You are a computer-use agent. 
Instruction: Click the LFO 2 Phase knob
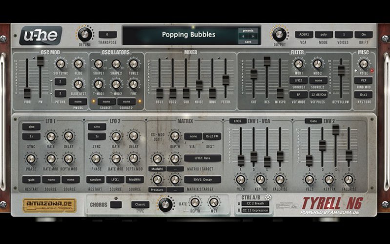(x=96, y=159)
